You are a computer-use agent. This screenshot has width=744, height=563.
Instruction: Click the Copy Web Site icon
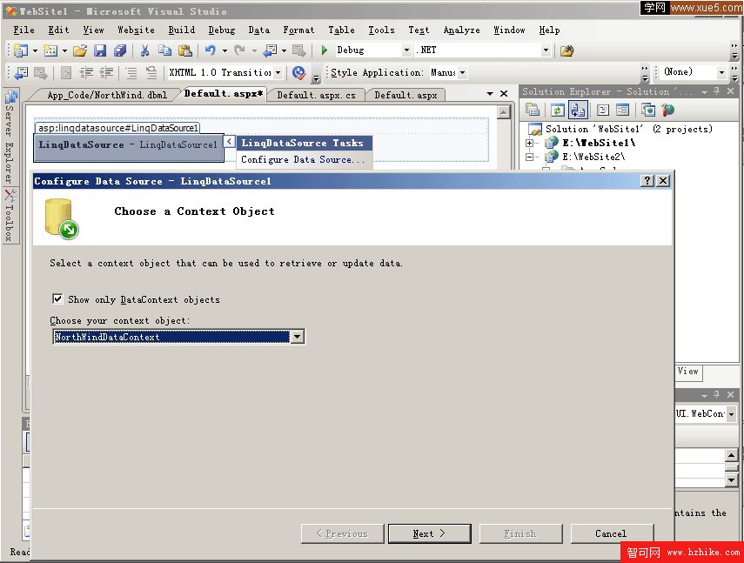click(x=648, y=110)
